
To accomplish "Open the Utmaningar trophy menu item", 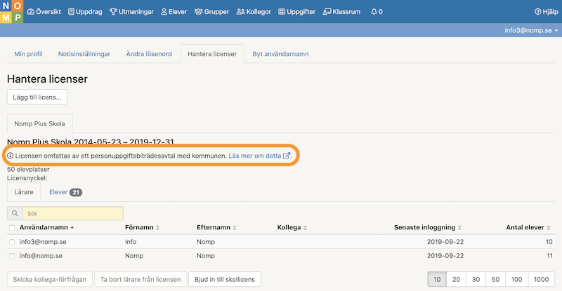I will [x=131, y=12].
